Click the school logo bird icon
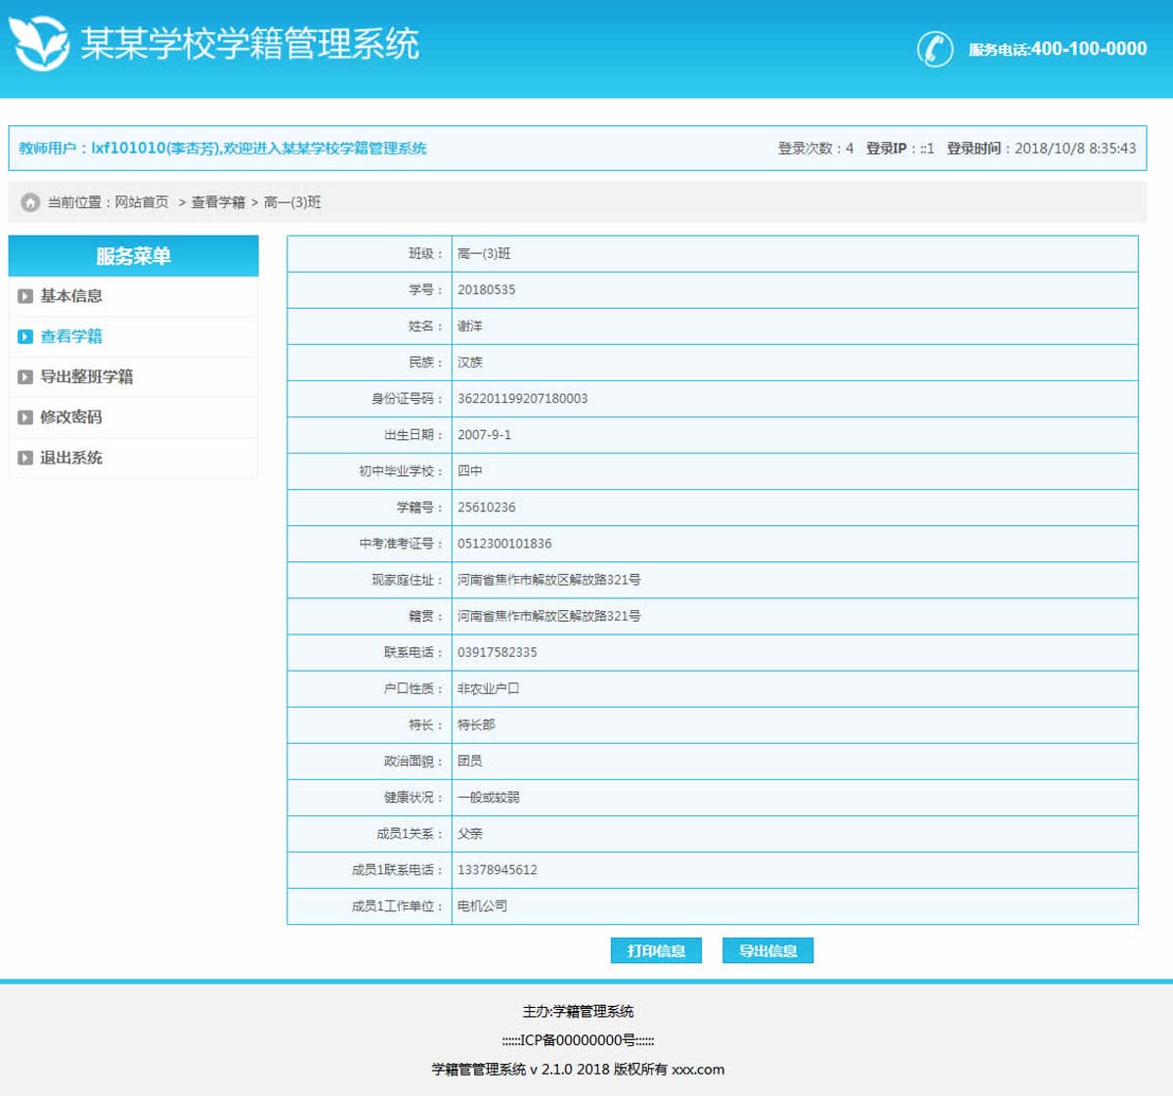 [x=40, y=43]
